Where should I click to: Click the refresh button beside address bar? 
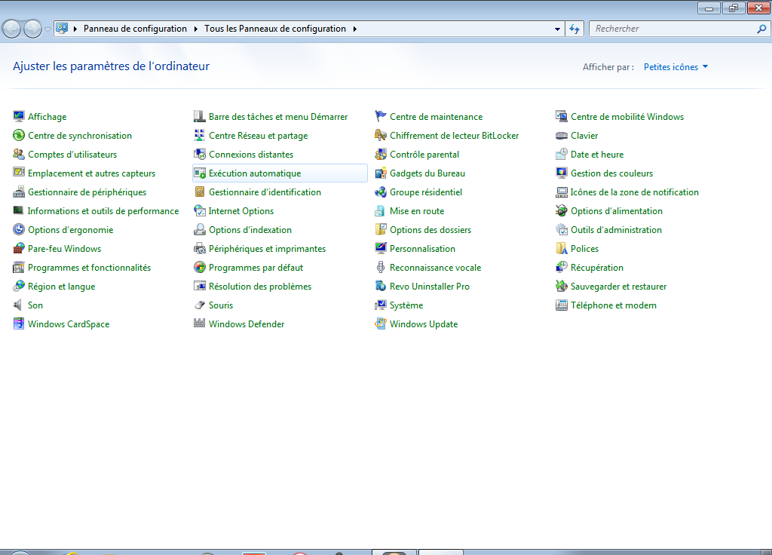coord(574,29)
